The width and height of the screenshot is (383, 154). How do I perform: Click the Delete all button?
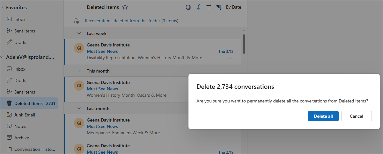(323, 116)
